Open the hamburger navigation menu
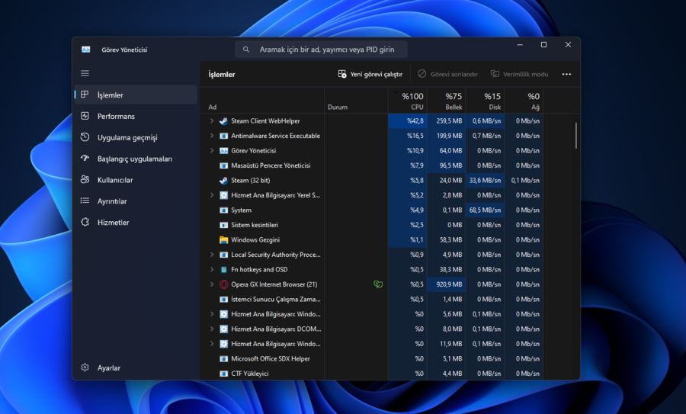 click(x=85, y=73)
